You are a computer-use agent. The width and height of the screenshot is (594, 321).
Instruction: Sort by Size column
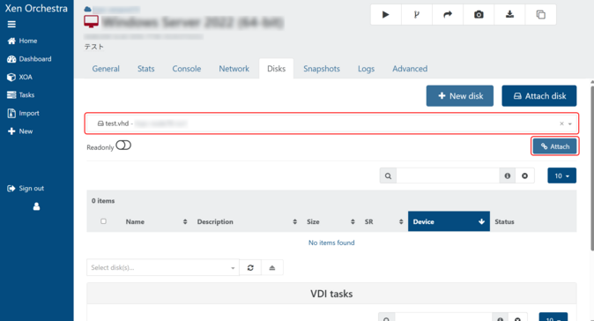330,221
